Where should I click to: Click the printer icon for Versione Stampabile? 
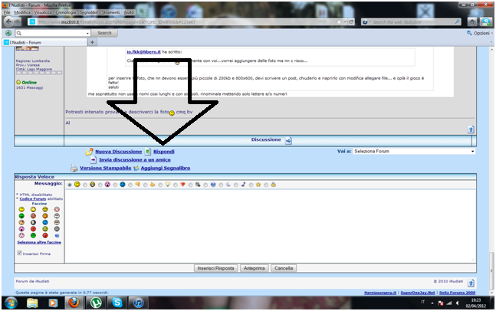coord(74,168)
